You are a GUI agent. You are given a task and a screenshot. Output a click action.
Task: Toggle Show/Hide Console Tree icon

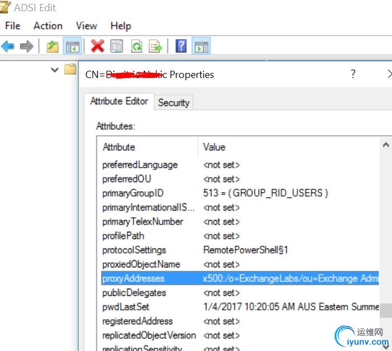click(x=72, y=46)
